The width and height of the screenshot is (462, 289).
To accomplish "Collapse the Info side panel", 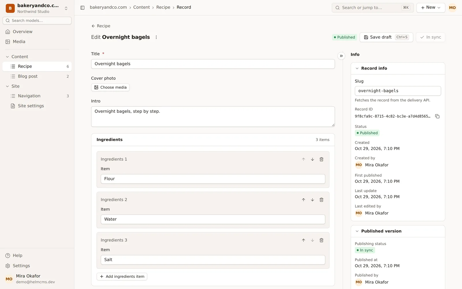I will click(341, 56).
